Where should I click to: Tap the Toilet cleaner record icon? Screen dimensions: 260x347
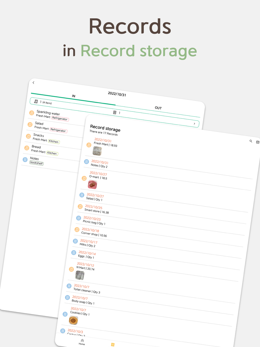point(69,286)
